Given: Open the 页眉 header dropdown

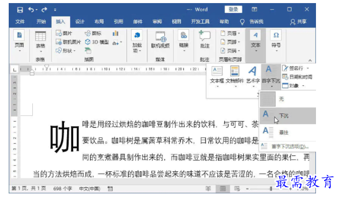Looking at the screenshot, I should (230, 33).
